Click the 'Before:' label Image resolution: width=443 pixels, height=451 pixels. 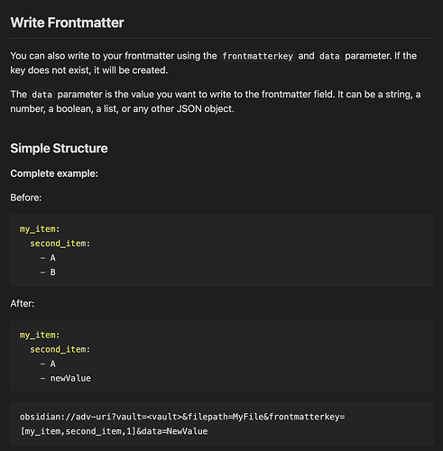pyautogui.click(x=26, y=198)
